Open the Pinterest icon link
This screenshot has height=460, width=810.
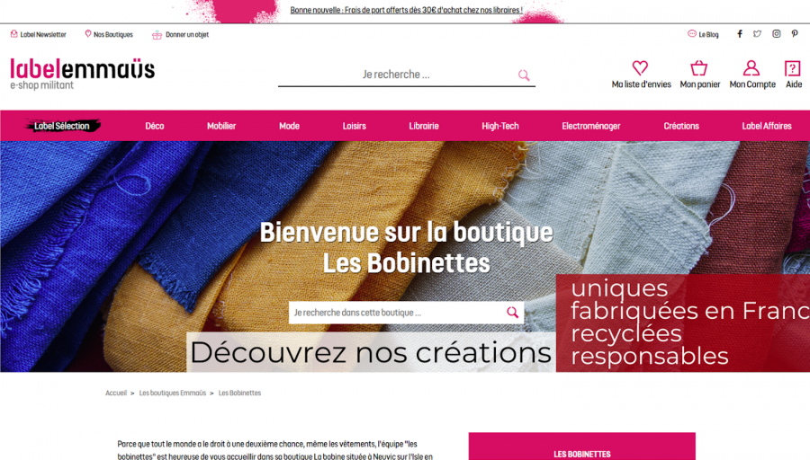point(795,34)
